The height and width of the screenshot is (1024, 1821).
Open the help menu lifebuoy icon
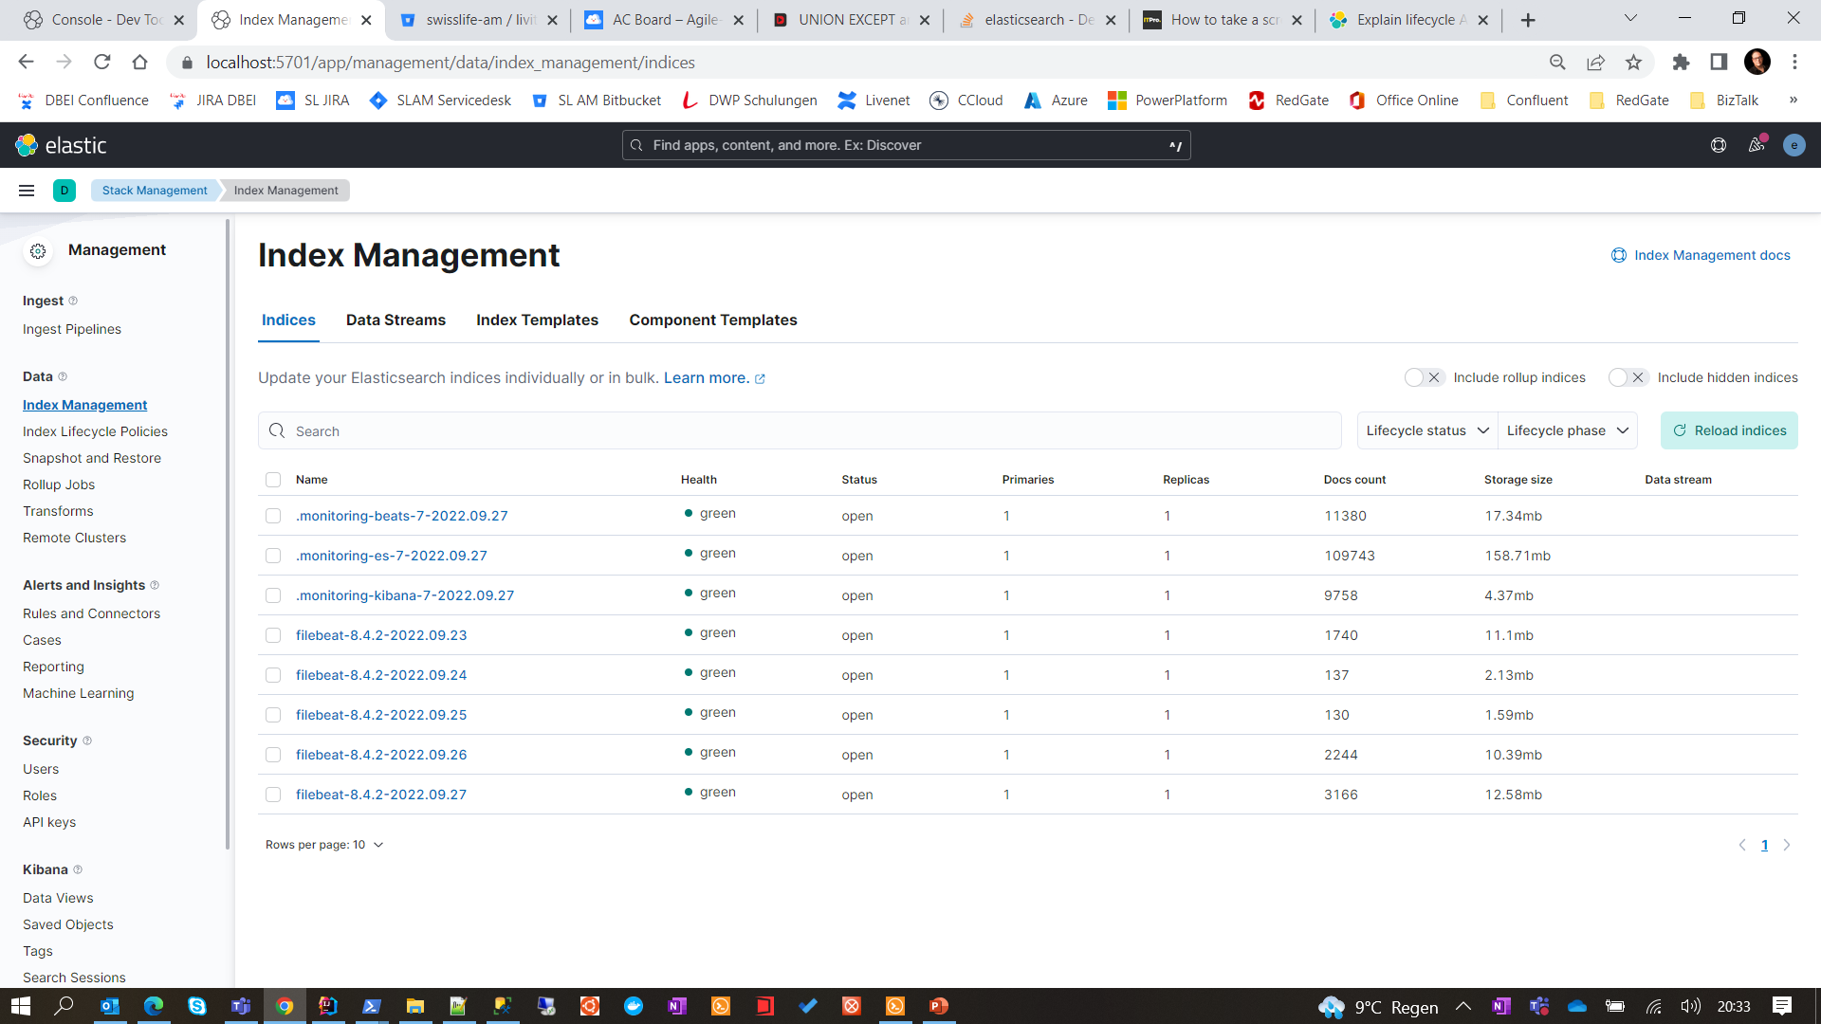[x=1718, y=145]
